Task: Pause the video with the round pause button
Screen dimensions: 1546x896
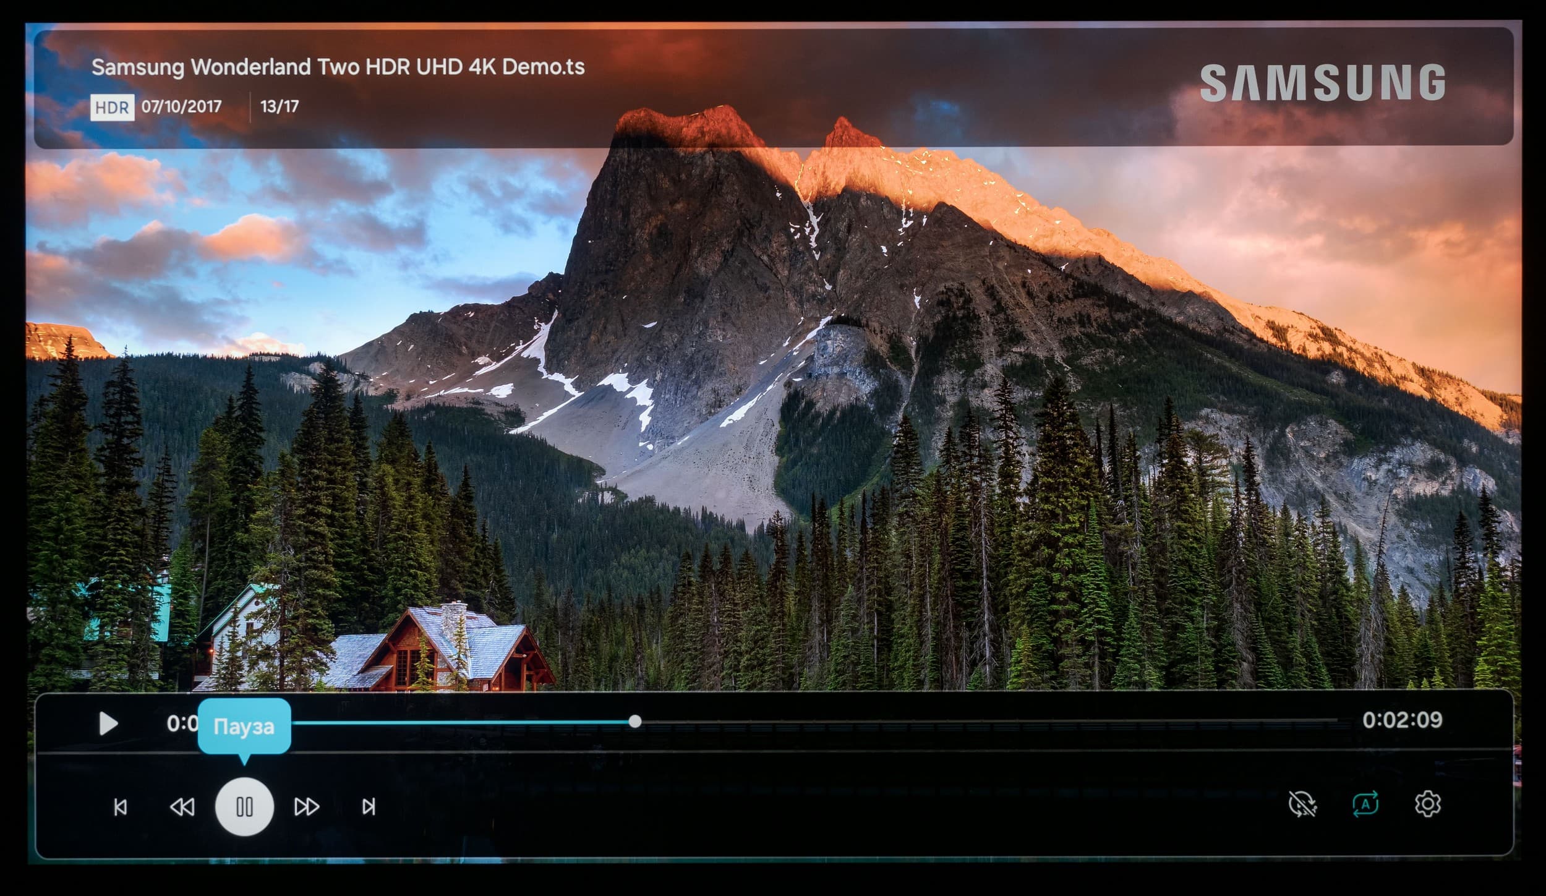Action: pos(244,806)
